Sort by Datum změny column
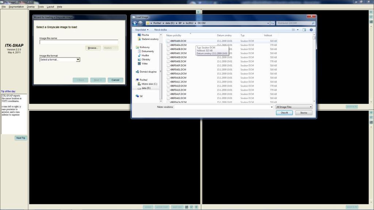This screenshot has width=374, height=210. click(x=224, y=35)
